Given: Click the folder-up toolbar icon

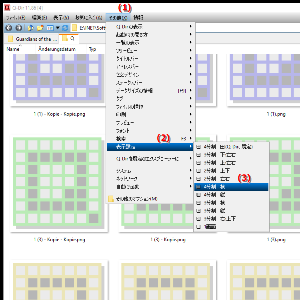Looking at the screenshot, I should pyautogui.click(x=31, y=28).
